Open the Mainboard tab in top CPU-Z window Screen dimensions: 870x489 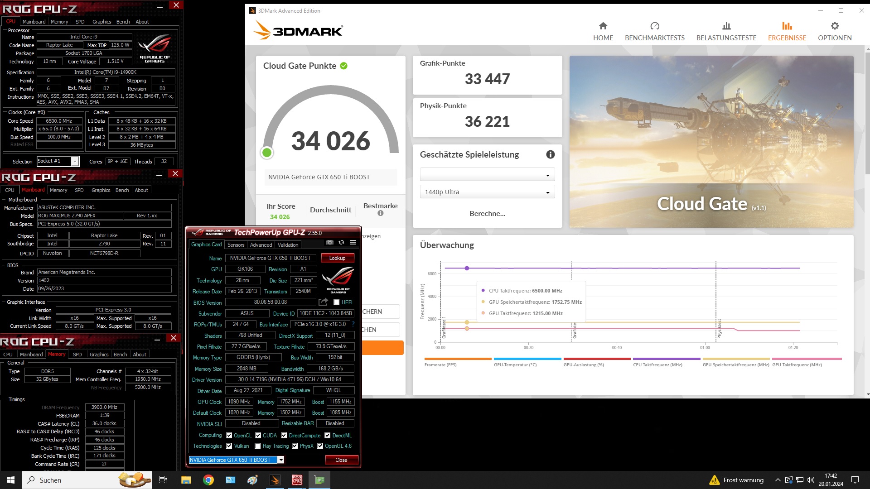pyautogui.click(x=34, y=22)
